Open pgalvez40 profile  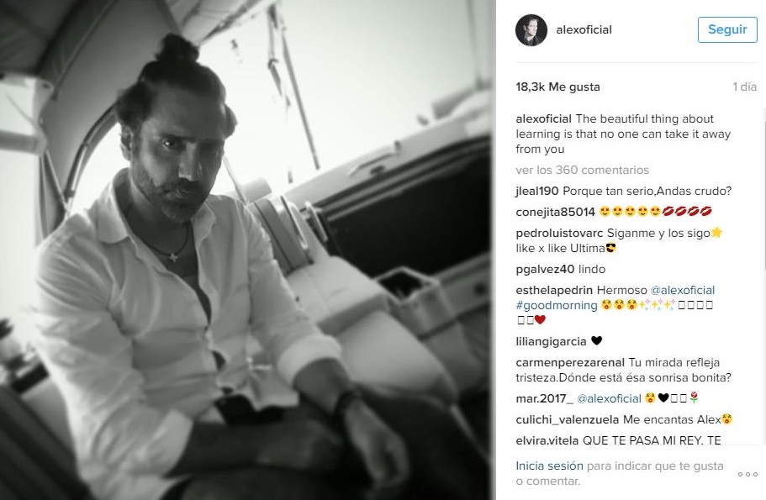tap(545, 269)
